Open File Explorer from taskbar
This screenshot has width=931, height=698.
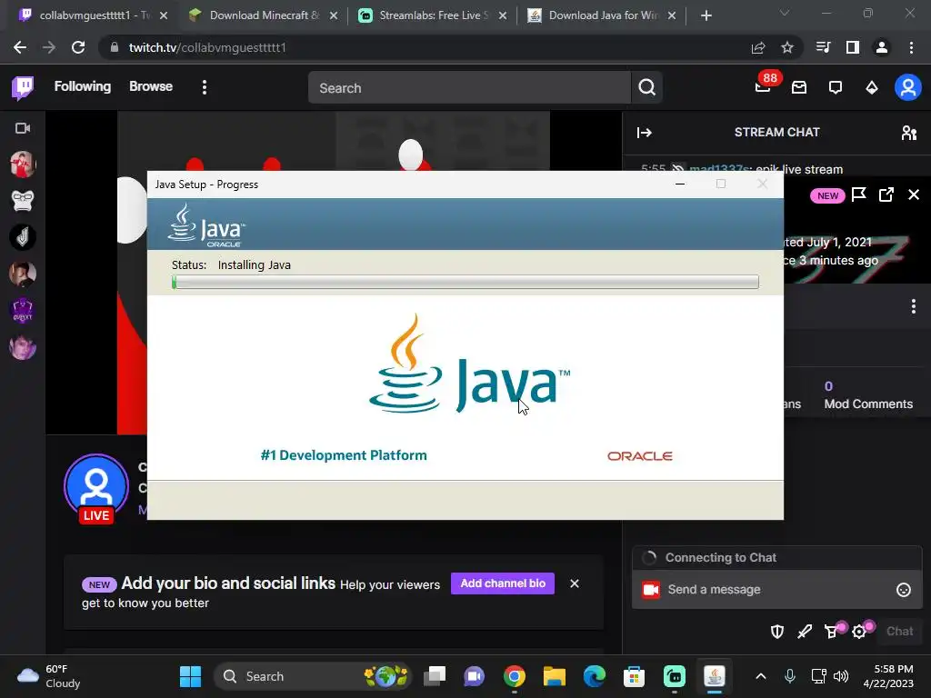click(x=555, y=676)
